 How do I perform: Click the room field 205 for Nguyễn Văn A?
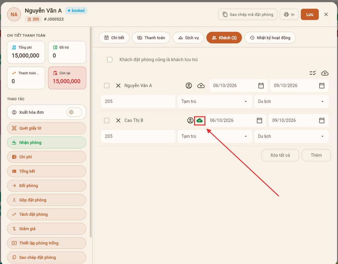coord(138,102)
